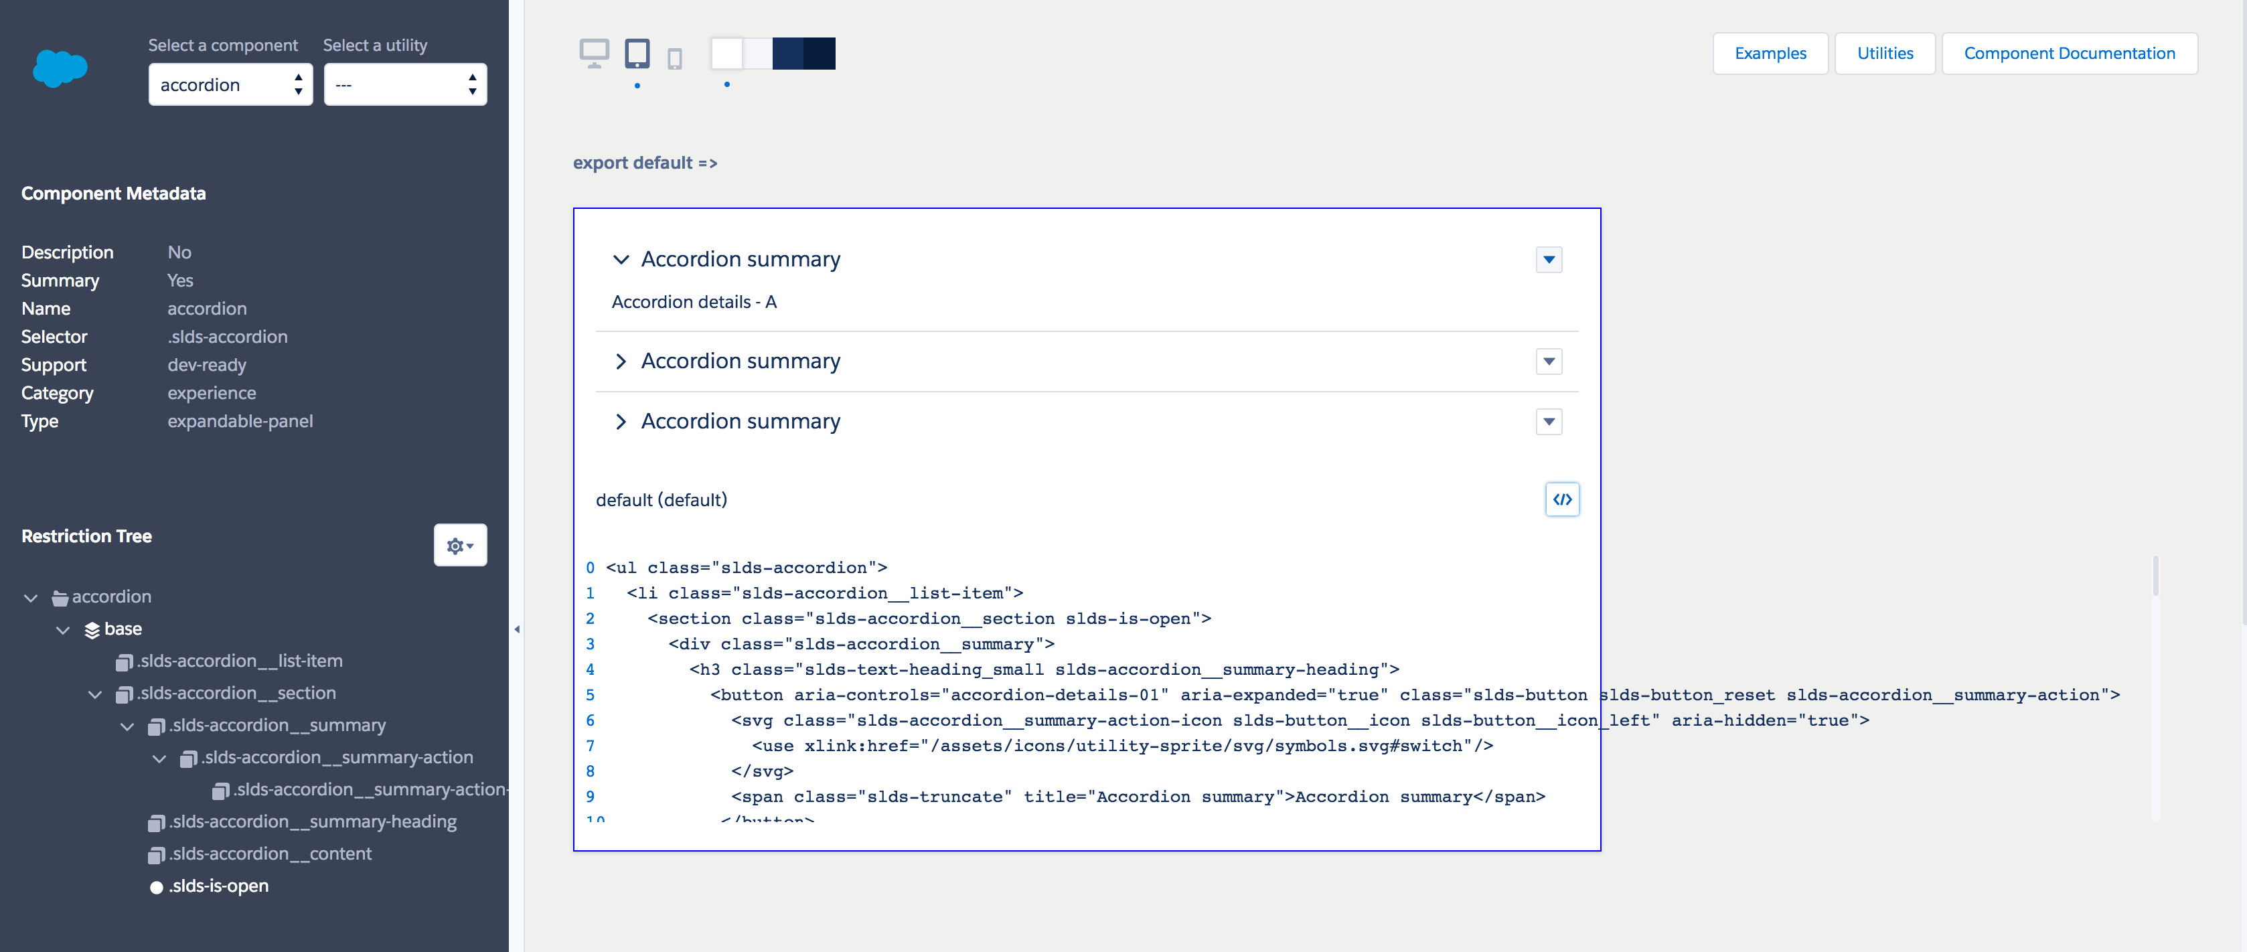2247x952 pixels.
Task: Select the light gray background swatch
Action: (758, 54)
